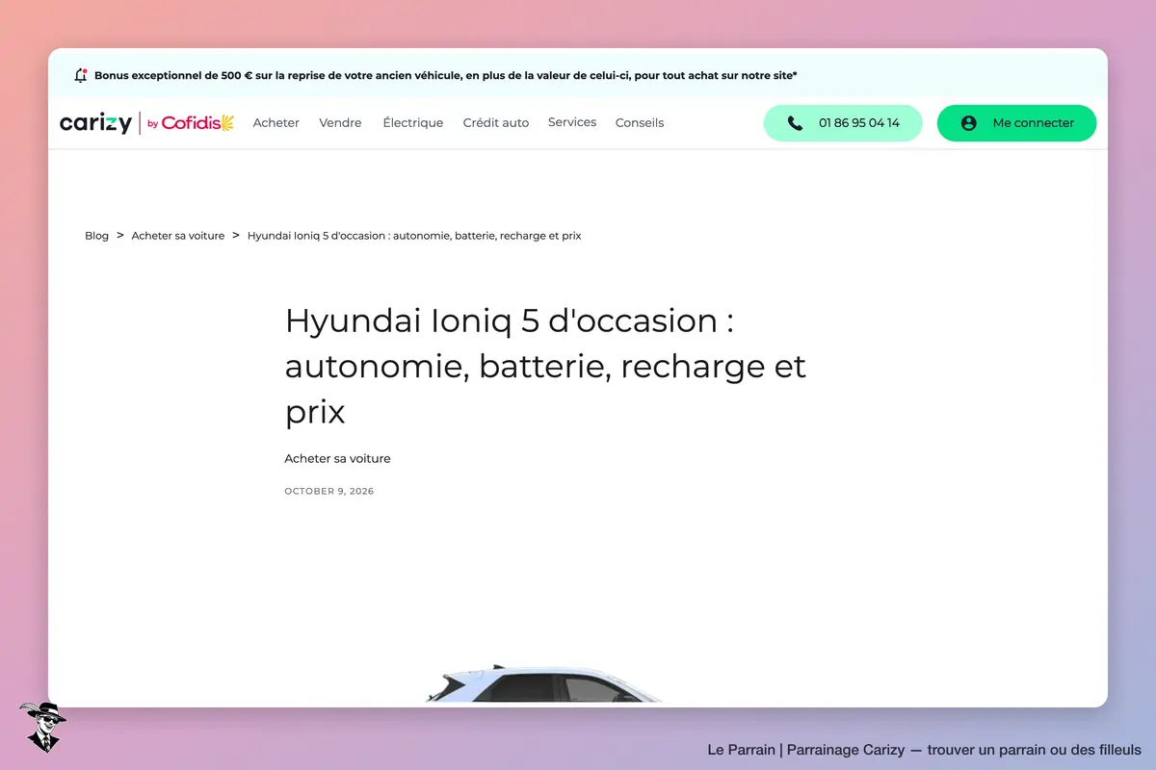Open the Vendre menu
The width and height of the screenshot is (1156, 770).
[x=341, y=123]
